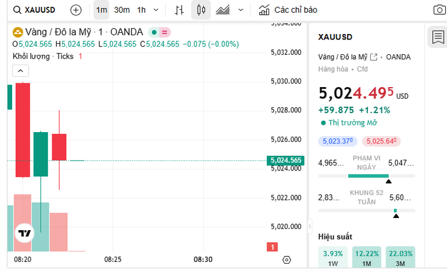Open the watchlist details panel icon

pyautogui.click(x=437, y=37)
